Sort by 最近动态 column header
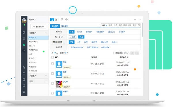Screen dimensions: 173x107 pyautogui.click(x=124, y=57)
